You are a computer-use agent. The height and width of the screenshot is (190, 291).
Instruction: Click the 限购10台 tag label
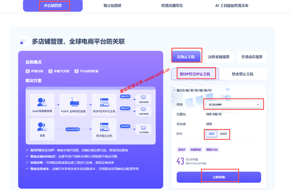pyautogui.click(x=212, y=150)
